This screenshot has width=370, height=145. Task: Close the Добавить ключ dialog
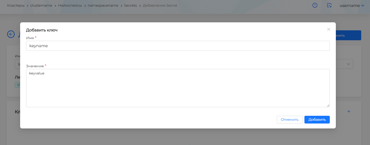point(328,29)
